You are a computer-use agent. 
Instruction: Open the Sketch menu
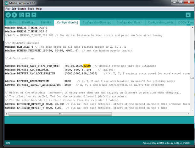[x=22, y=9]
